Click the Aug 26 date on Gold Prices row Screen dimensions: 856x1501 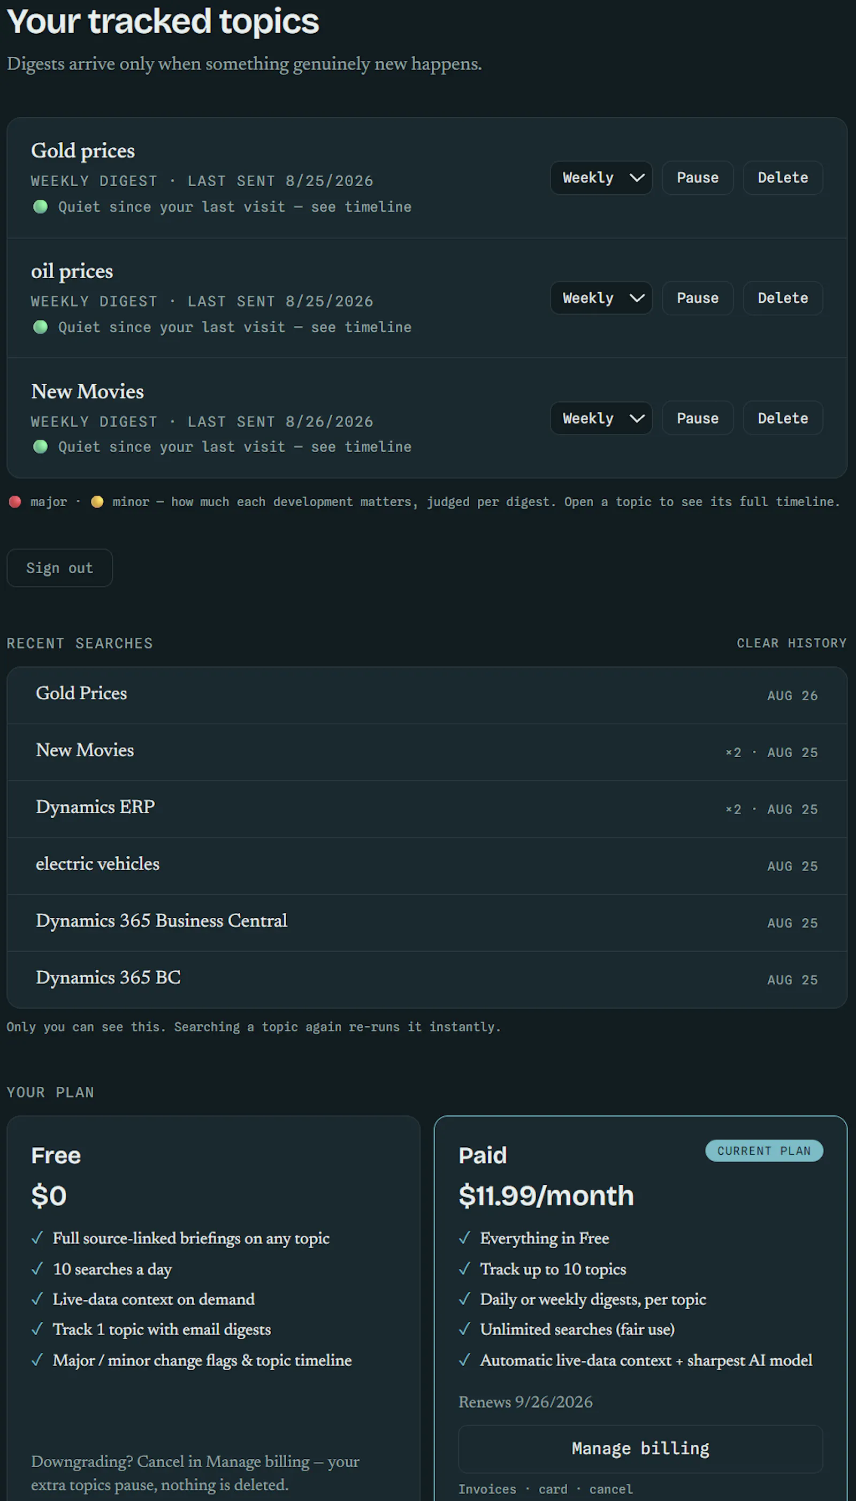click(792, 696)
